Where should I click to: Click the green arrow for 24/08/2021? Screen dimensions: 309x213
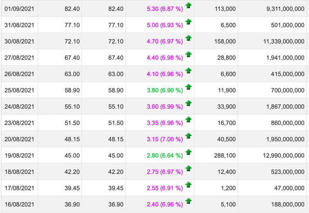coord(188,103)
